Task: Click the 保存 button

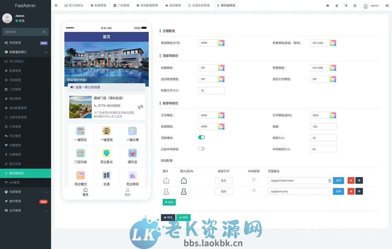Action: (183, 217)
